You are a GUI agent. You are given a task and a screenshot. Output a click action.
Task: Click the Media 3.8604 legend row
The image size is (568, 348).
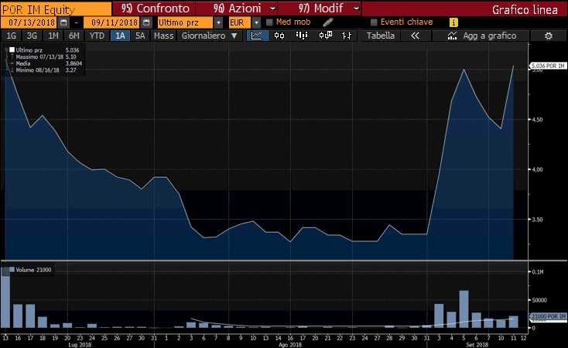coord(46,63)
